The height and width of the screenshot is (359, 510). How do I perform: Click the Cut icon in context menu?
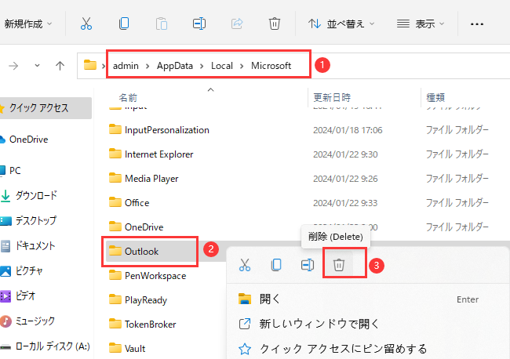[245, 265]
